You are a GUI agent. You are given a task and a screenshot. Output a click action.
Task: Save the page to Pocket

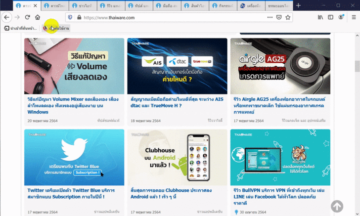(279, 17)
